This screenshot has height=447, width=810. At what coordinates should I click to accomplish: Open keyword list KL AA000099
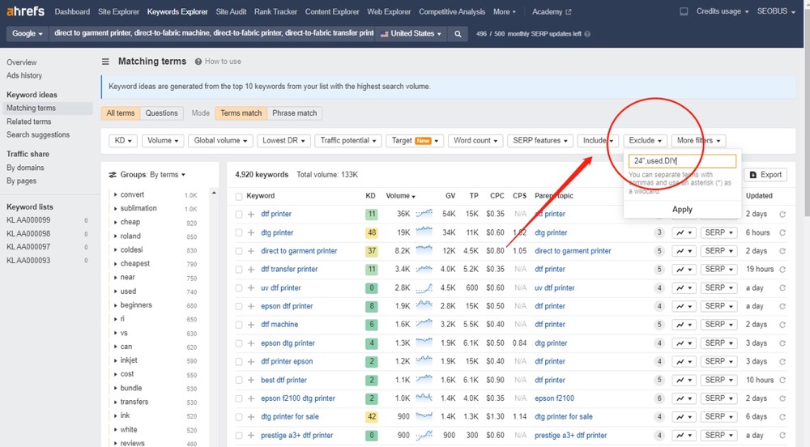[28, 220]
